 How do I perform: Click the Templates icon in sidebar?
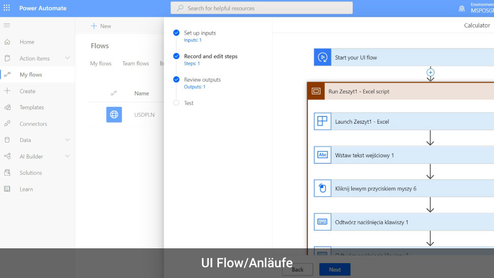click(7, 107)
